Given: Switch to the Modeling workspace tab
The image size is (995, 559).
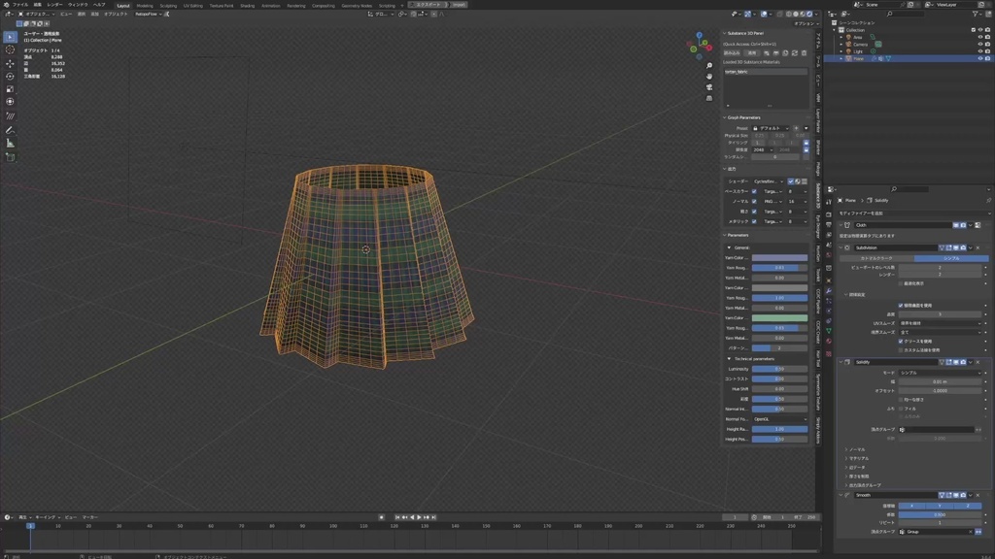Looking at the screenshot, I should [145, 5].
